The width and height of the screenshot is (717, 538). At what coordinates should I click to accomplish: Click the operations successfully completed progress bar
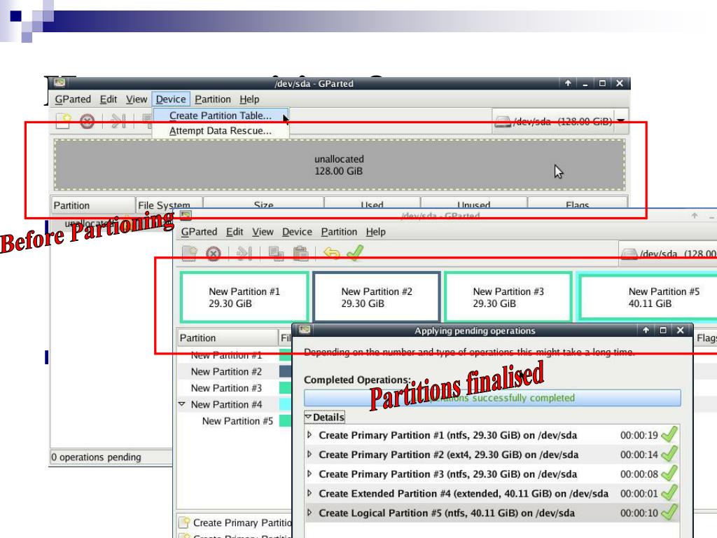pos(492,398)
